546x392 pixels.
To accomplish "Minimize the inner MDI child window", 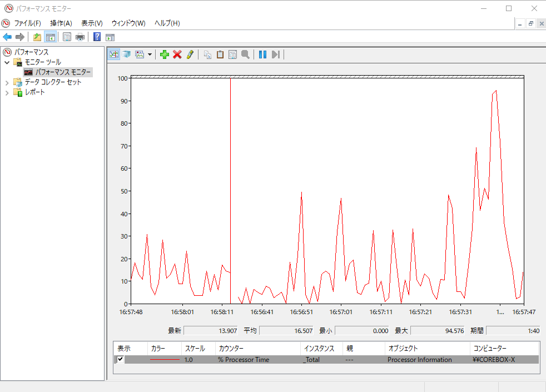I will tap(520, 23).
